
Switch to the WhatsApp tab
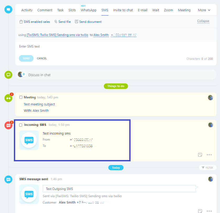88,10
